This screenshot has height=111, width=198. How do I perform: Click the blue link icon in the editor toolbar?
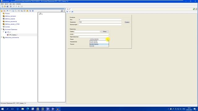pyautogui.click(x=72, y=12)
